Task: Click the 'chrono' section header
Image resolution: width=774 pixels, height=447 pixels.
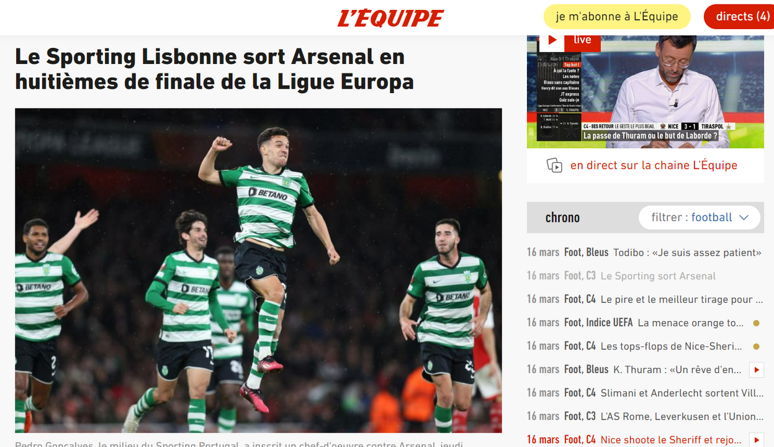Action: pyautogui.click(x=562, y=217)
